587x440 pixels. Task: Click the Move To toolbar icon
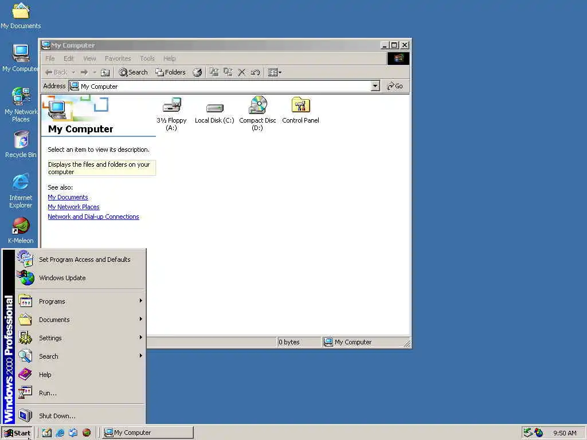click(214, 72)
